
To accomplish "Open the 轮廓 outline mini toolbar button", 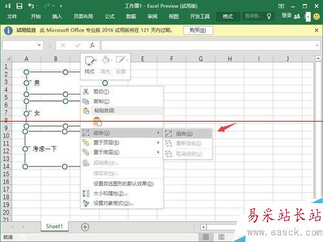I will pyautogui.click(x=121, y=65).
